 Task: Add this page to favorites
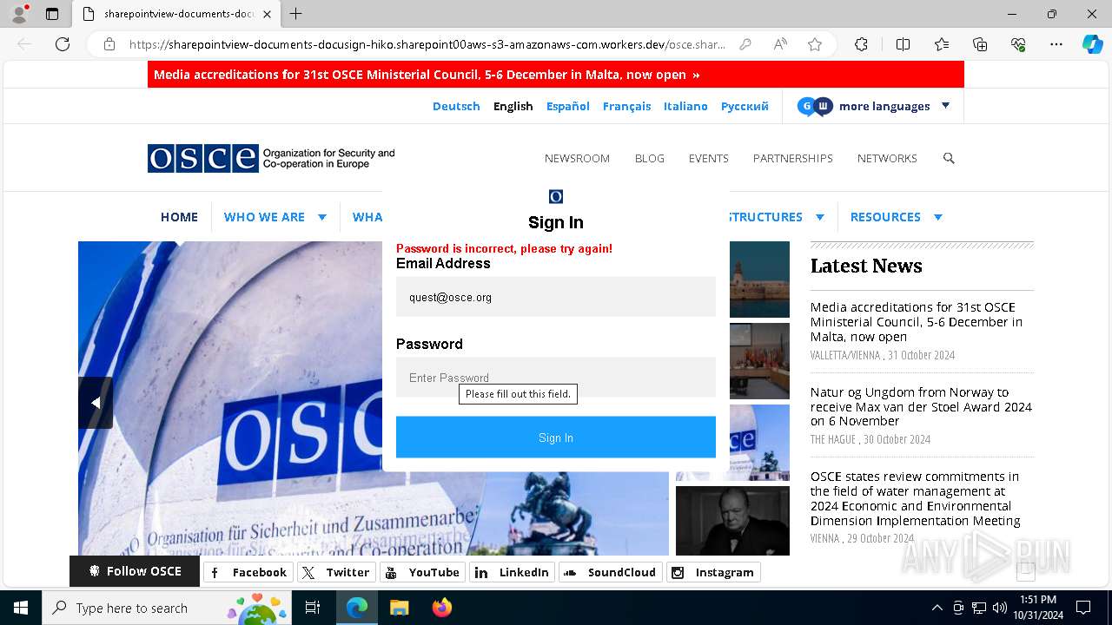(815, 44)
